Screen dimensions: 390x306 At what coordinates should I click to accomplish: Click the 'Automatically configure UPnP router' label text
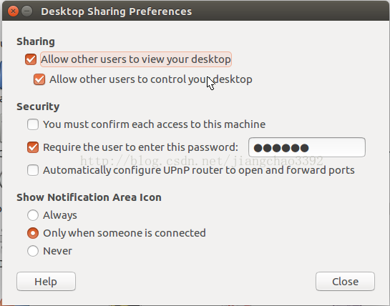pos(199,170)
